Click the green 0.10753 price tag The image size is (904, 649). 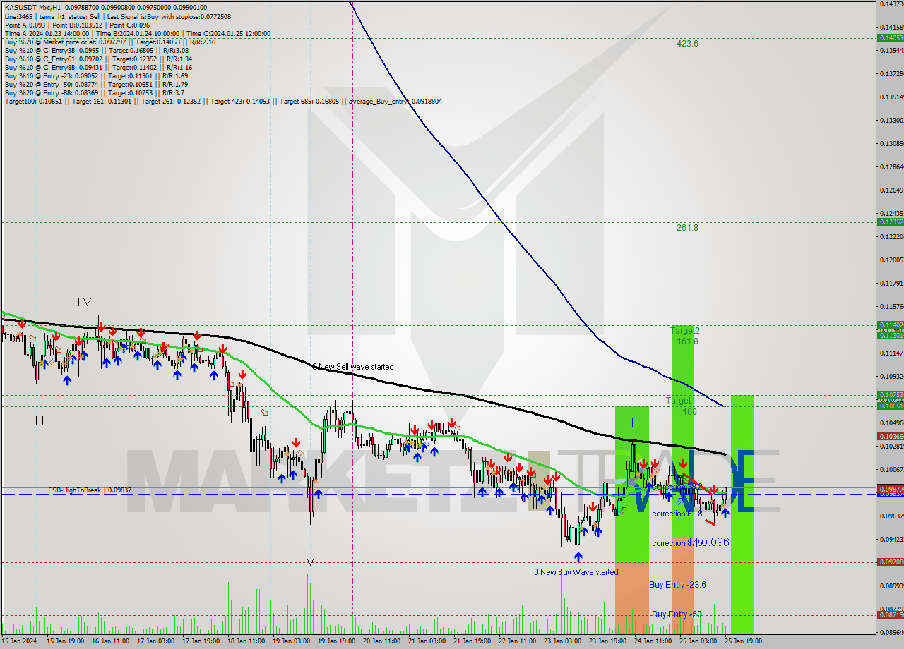890,395
